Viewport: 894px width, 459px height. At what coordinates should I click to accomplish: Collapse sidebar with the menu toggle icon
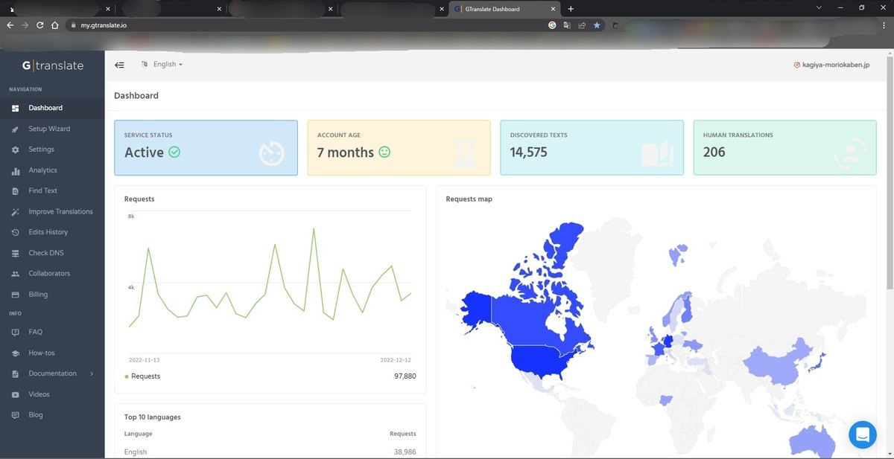tap(119, 65)
